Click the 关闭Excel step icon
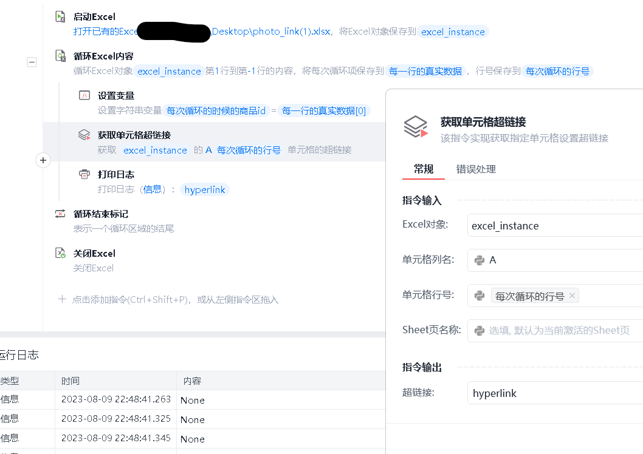The width and height of the screenshot is (643, 454). coord(60,254)
